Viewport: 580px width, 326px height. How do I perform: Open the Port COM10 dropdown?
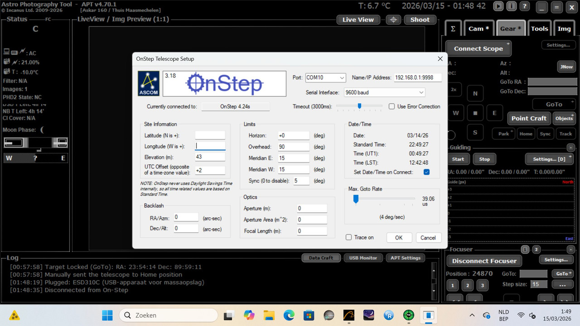click(x=325, y=77)
